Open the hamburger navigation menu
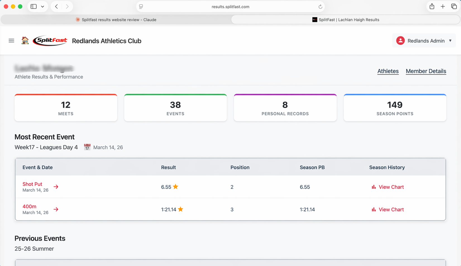The width and height of the screenshot is (461, 266). click(11, 40)
